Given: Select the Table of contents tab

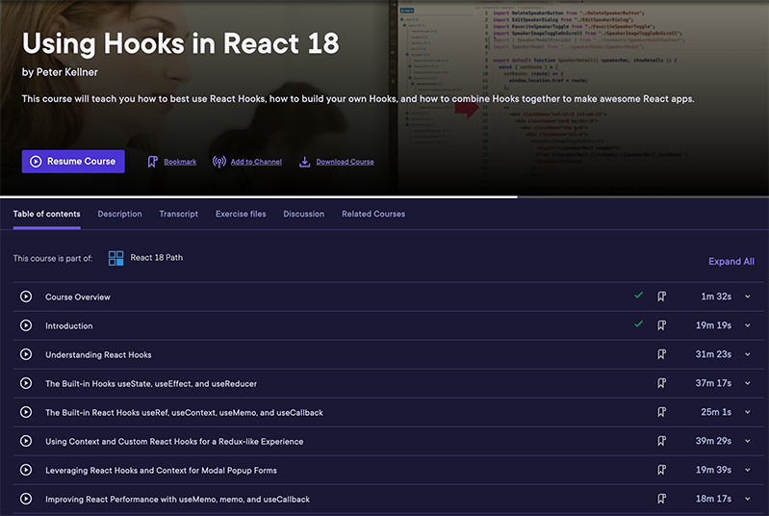Looking at the screenshot, I should (46, 214).
